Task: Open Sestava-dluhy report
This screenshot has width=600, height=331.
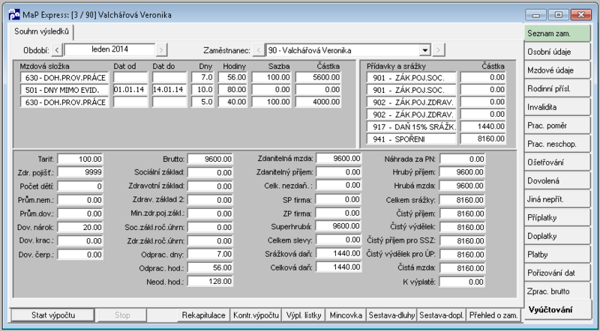Action: pyautogui.click(x=391, y=315)
